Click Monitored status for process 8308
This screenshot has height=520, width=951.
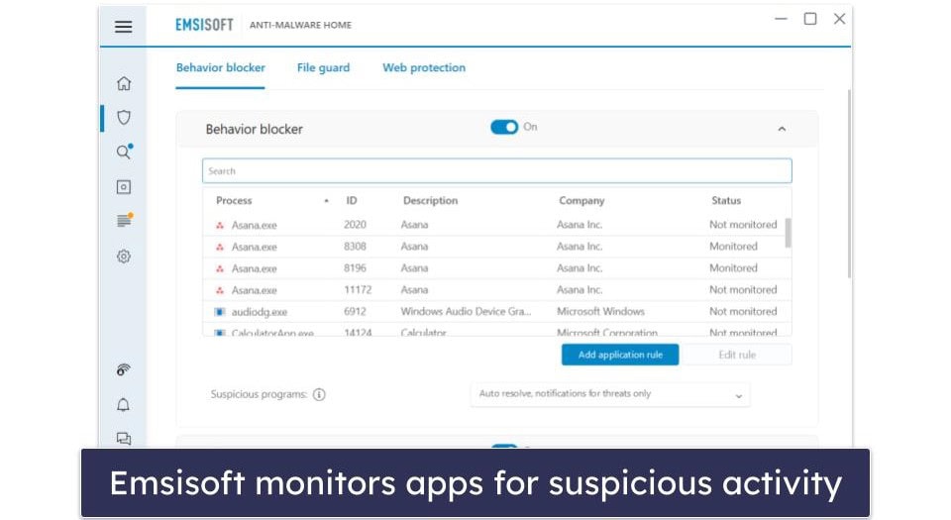(733, 247)
